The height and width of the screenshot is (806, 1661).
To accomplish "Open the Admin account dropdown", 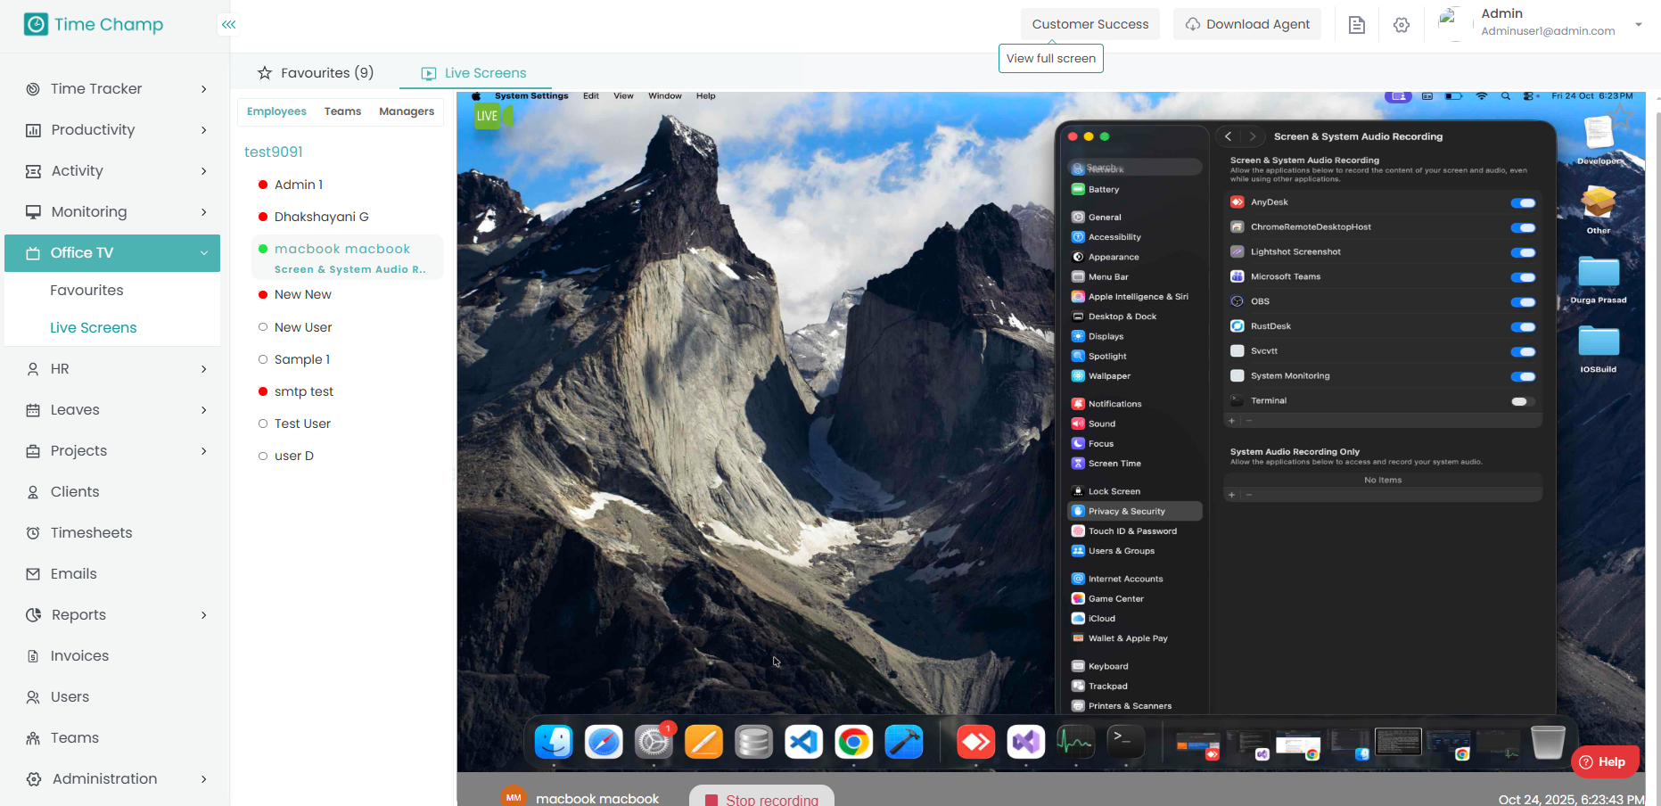I will click(x=1638, y=25).
